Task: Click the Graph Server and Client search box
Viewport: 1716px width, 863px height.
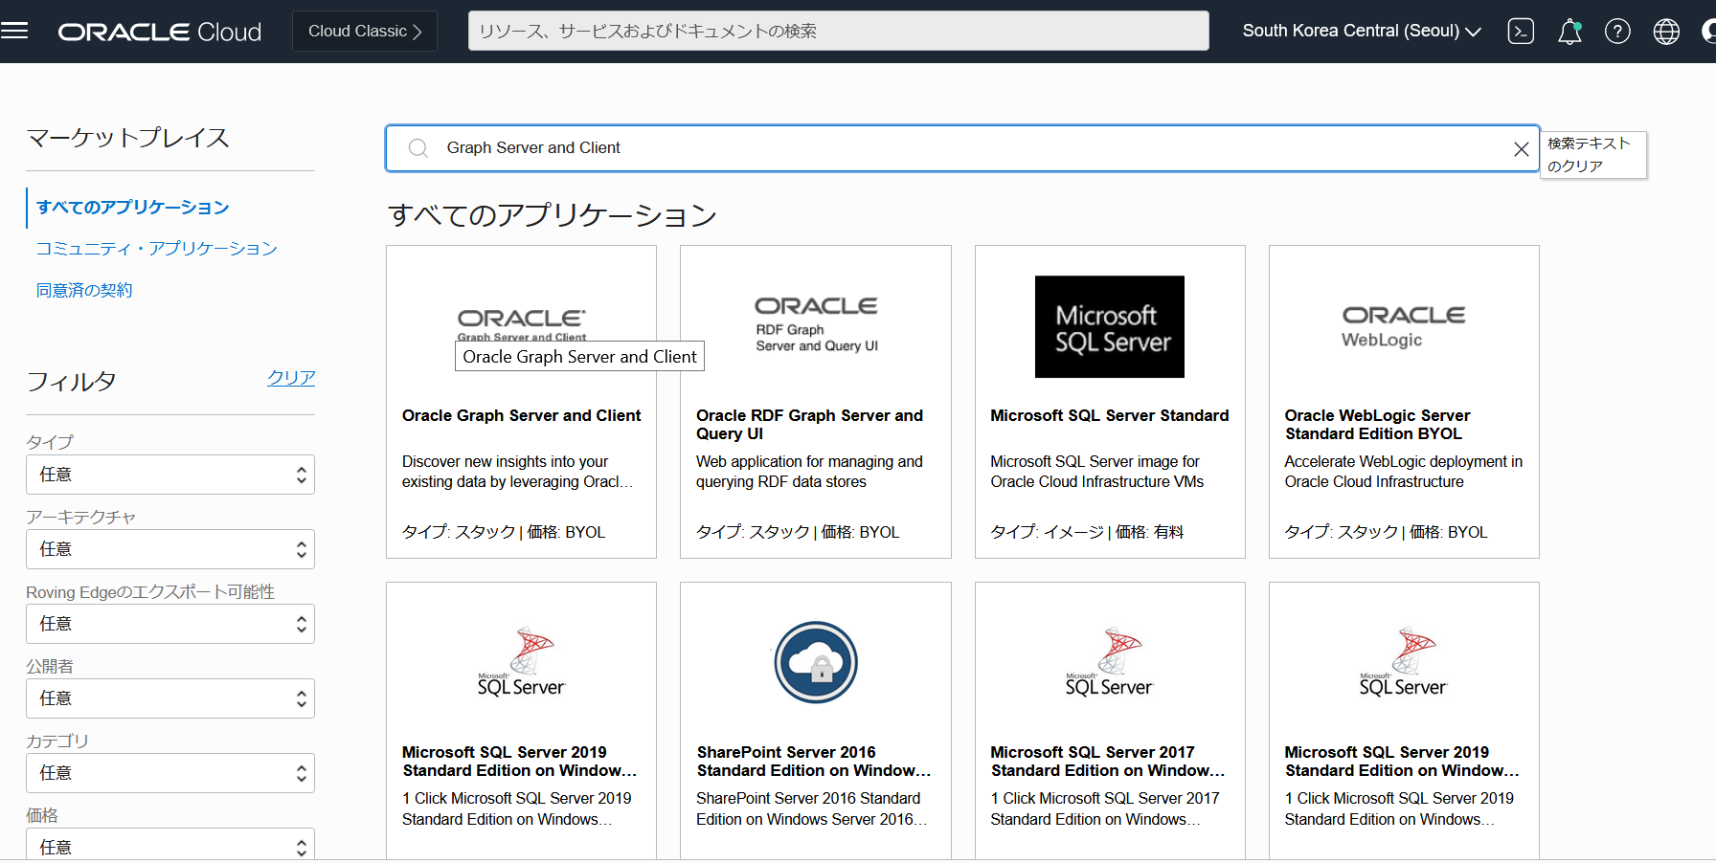Action: point(962,148)
